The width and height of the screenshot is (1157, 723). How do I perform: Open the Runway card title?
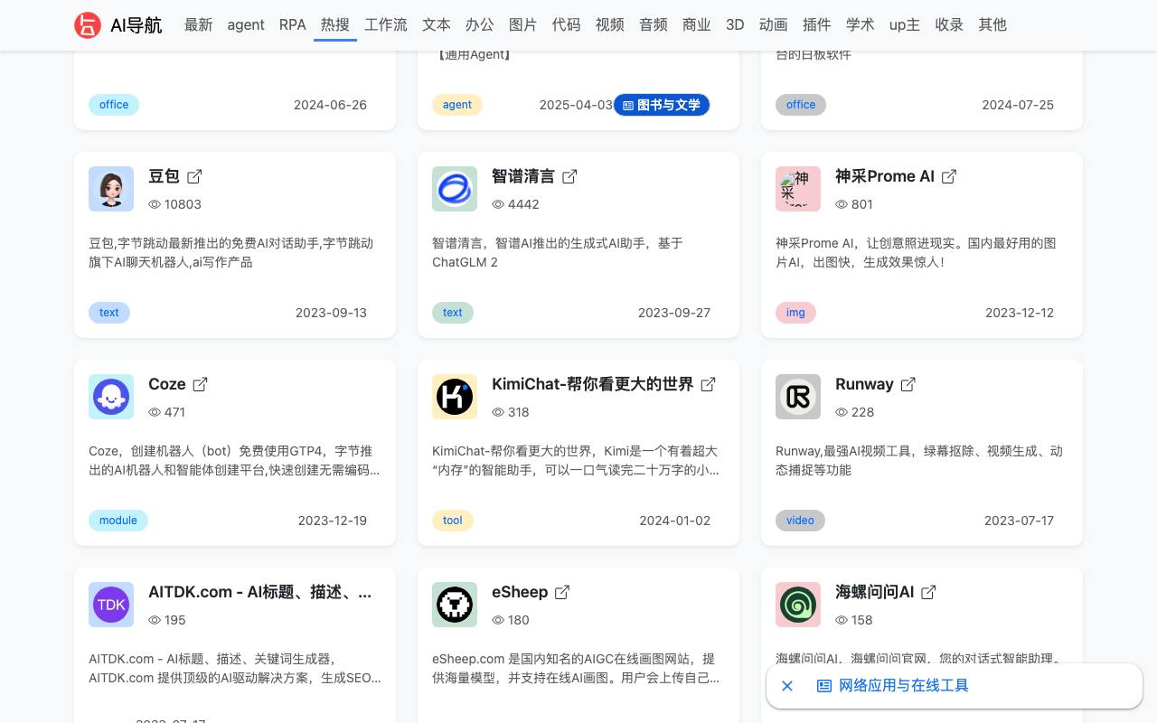pyautogui.click(x=864, y=384)
